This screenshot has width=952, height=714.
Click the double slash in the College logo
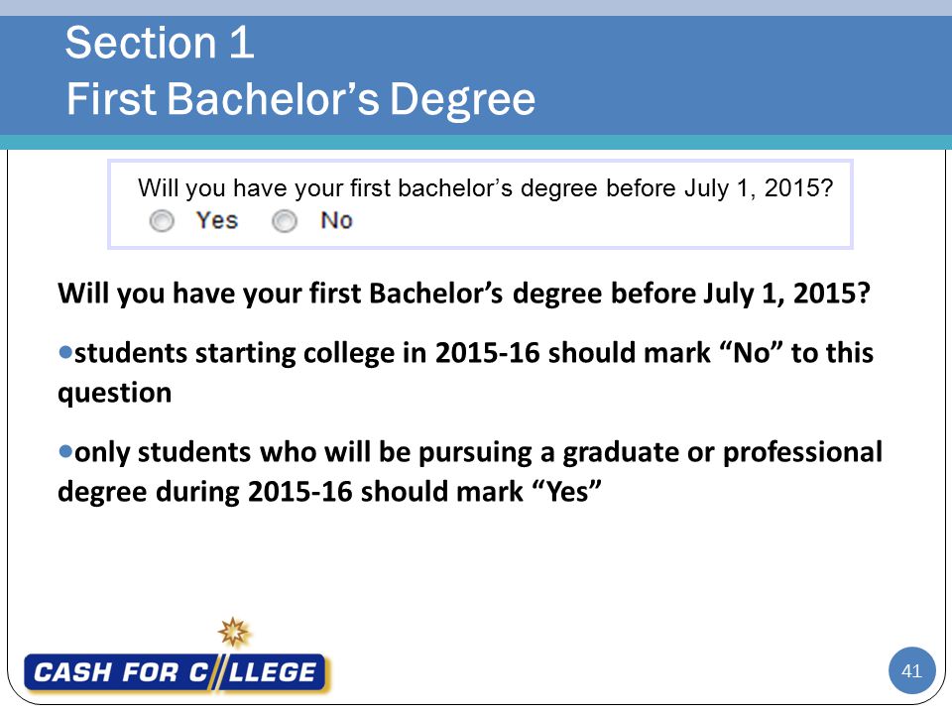tap(217, 672)
